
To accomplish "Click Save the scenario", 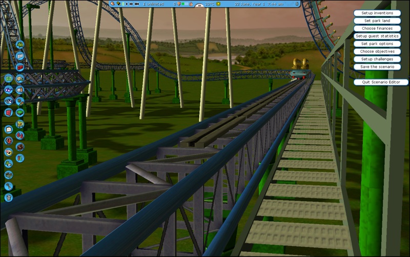I will 377,67.
